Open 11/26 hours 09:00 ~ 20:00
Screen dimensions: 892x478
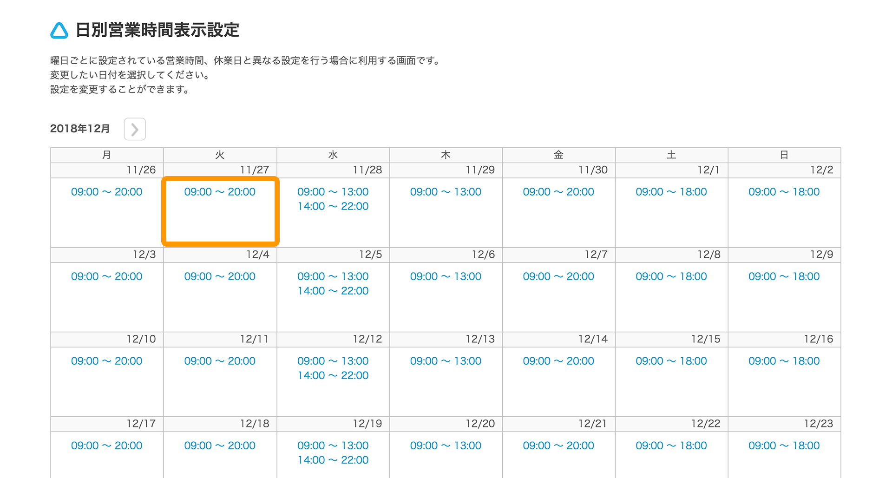pos(106,192)
